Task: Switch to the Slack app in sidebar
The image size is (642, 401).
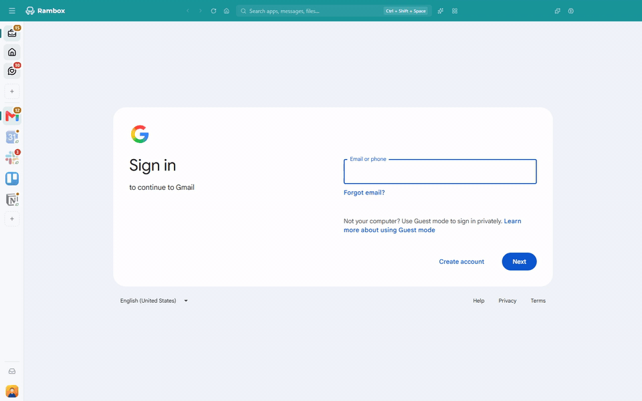Action: tap(12, 158)
